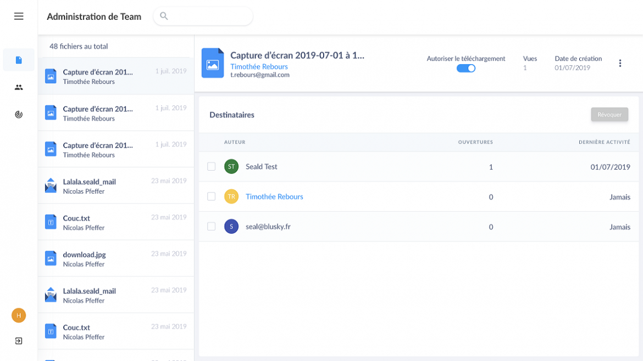Open the three-dot options menu
Image resolution: width=643 pixels, height=361 pixels.
(620, 63)
